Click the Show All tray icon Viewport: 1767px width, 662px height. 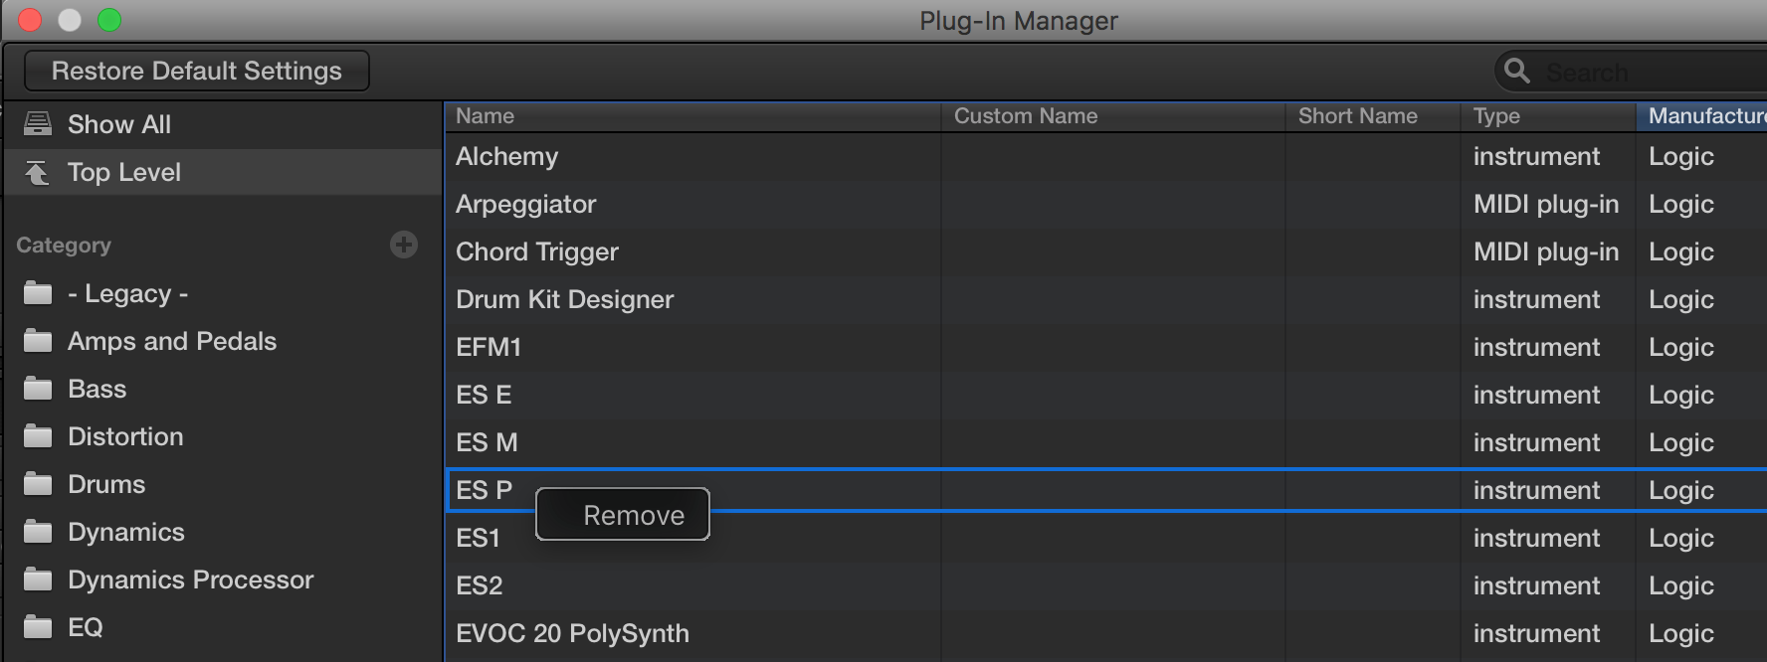click(38, 124)
